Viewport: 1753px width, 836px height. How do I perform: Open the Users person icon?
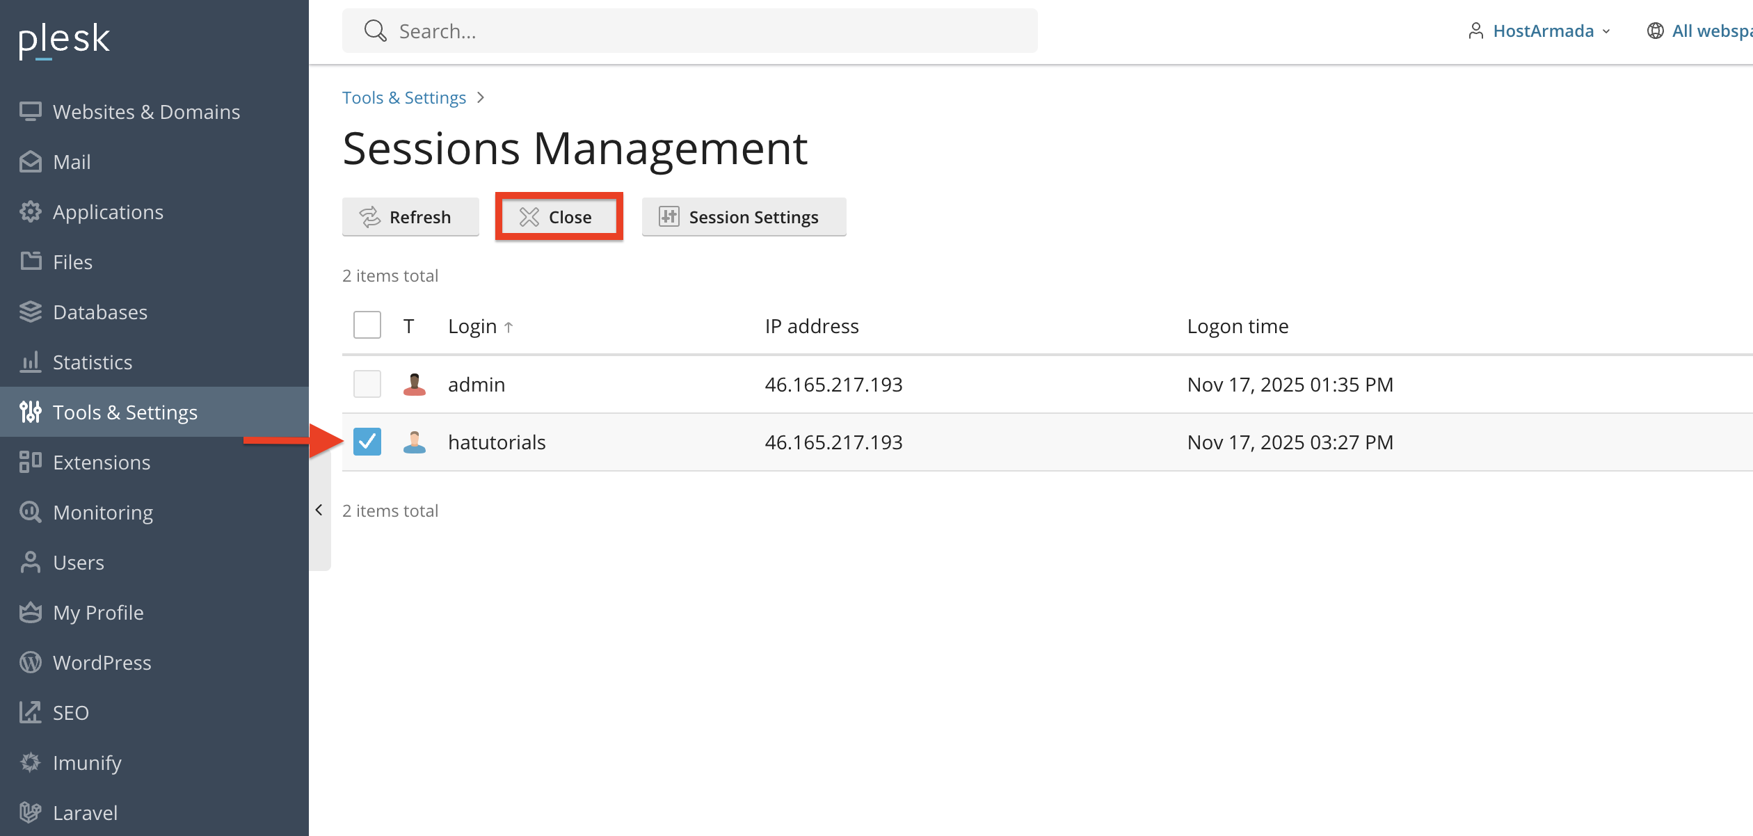coord(31,562)
